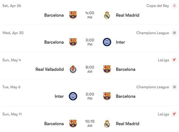
Task: Open Sat, Apr 26 fixture date
Action: point(12,6)
